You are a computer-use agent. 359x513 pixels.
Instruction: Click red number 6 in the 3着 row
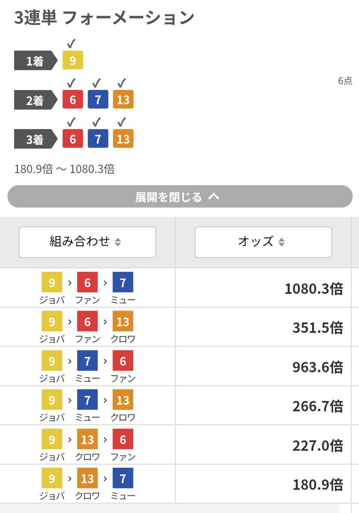(73, 139)
